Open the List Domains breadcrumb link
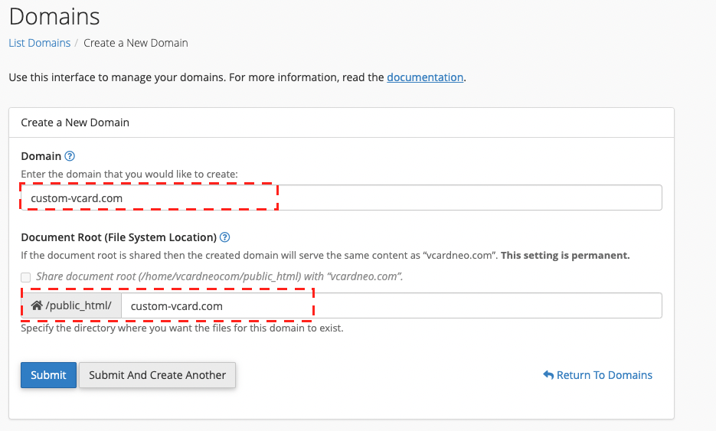The width and height of the screenshot is (716, 431). [39, 43]
